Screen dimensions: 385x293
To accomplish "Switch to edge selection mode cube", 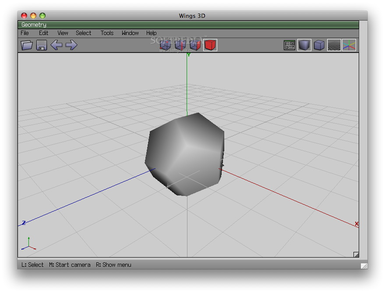I will coord(180,45).
